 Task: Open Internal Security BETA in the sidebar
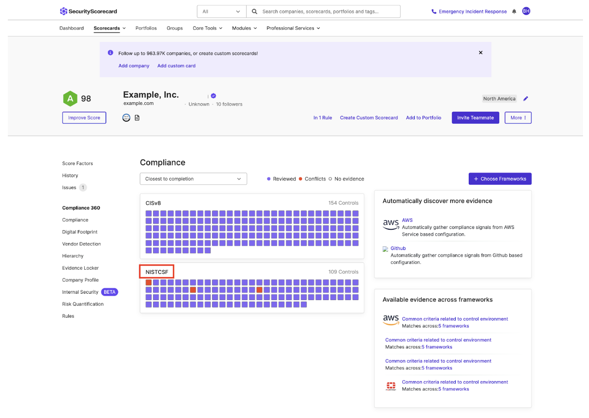pos(90,292)
